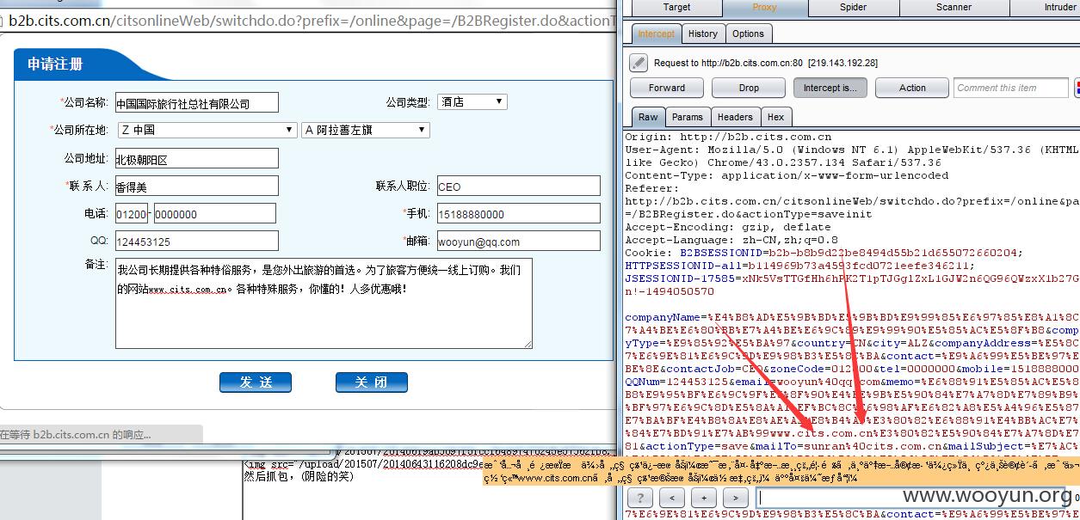
Task: Click the QQ number input field
Action: pos(197,241)
